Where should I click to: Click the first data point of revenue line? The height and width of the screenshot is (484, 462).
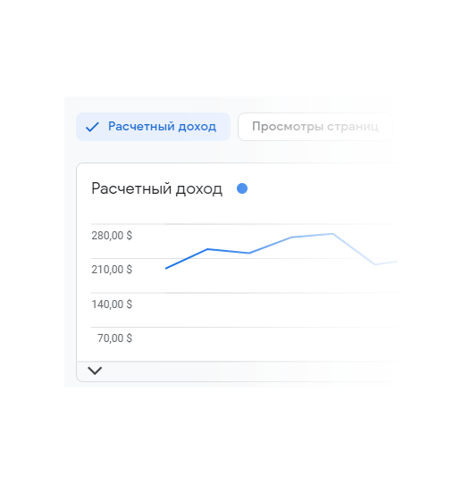point(166,268)
